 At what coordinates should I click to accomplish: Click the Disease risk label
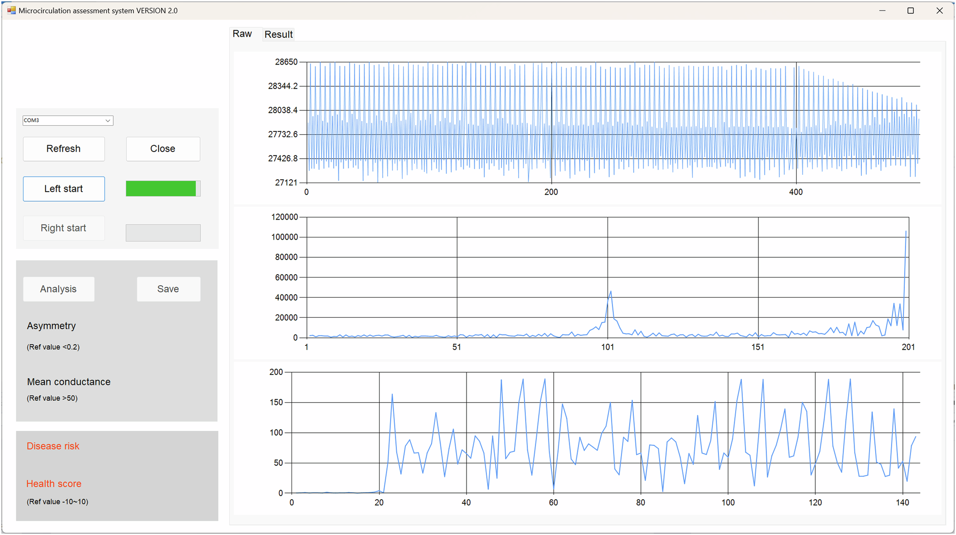(x=53, y=446)
